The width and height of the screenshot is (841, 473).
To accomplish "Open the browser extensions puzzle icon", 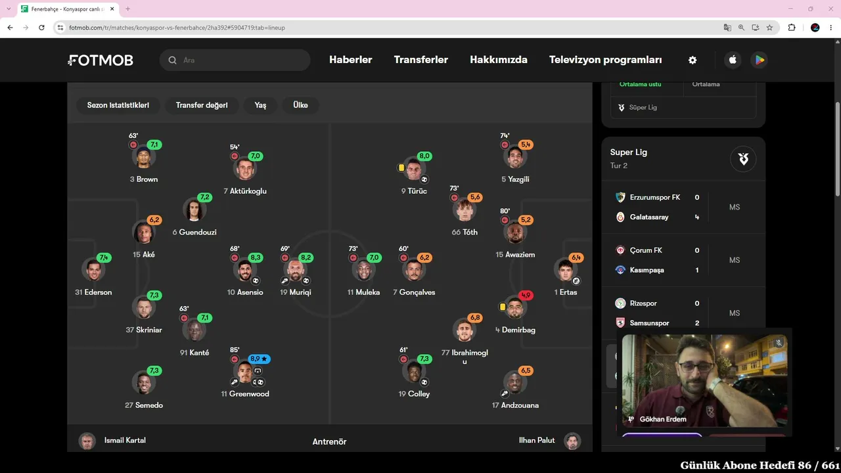I will click(x=792, y=28).
